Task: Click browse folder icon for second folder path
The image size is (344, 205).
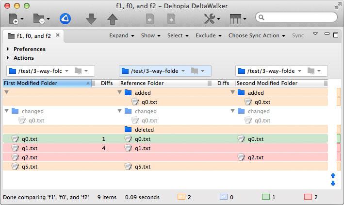Action: click(x=311, y=71)
